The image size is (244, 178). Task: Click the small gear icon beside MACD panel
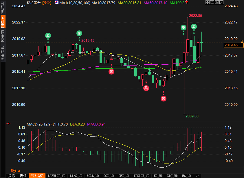(x=8, y=124)
